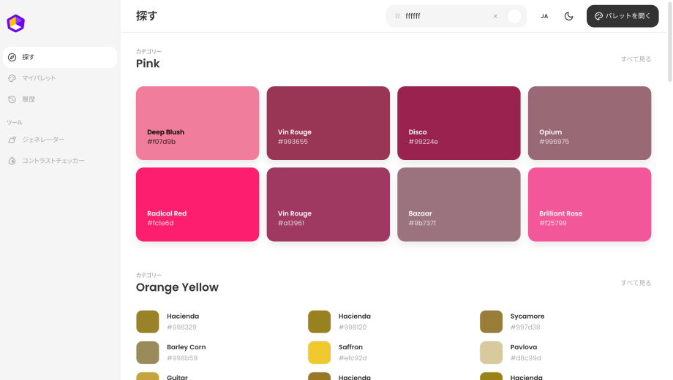Open the JA language selector
The height and width of the screenshot is (380, 673).
tap(544, 16)
